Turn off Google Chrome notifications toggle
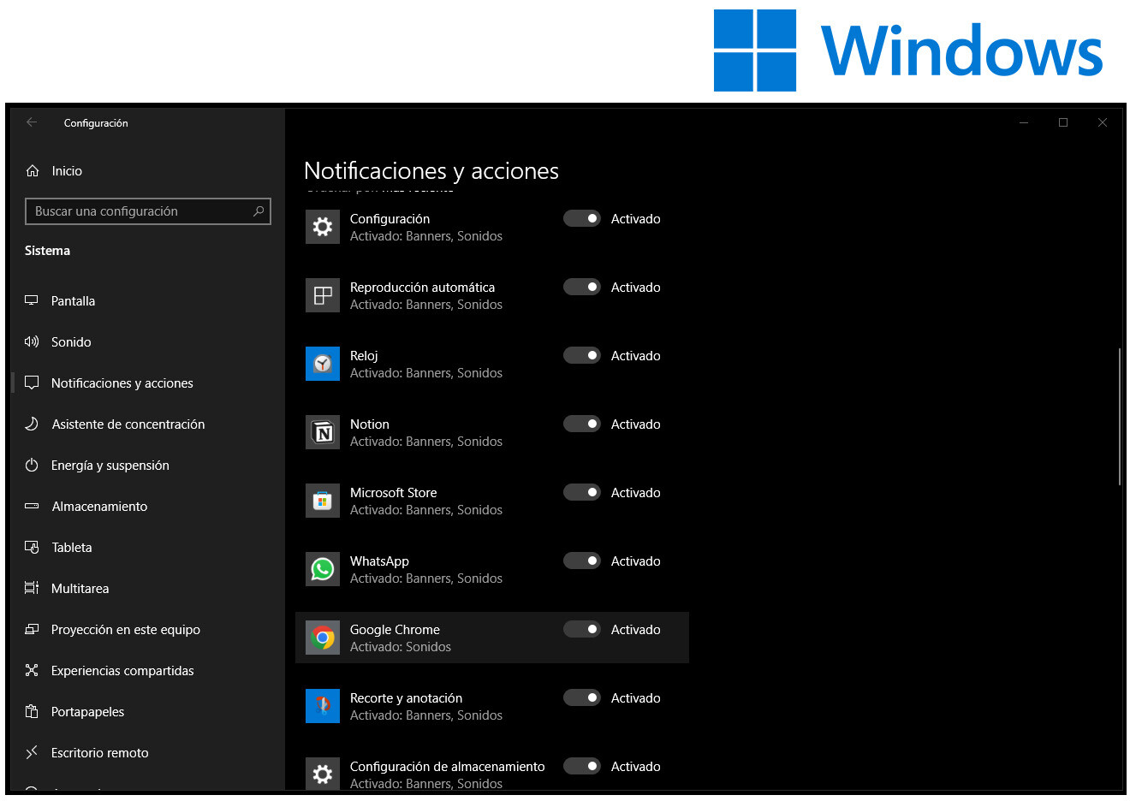The image size is (1130, 801). (582, 629)
